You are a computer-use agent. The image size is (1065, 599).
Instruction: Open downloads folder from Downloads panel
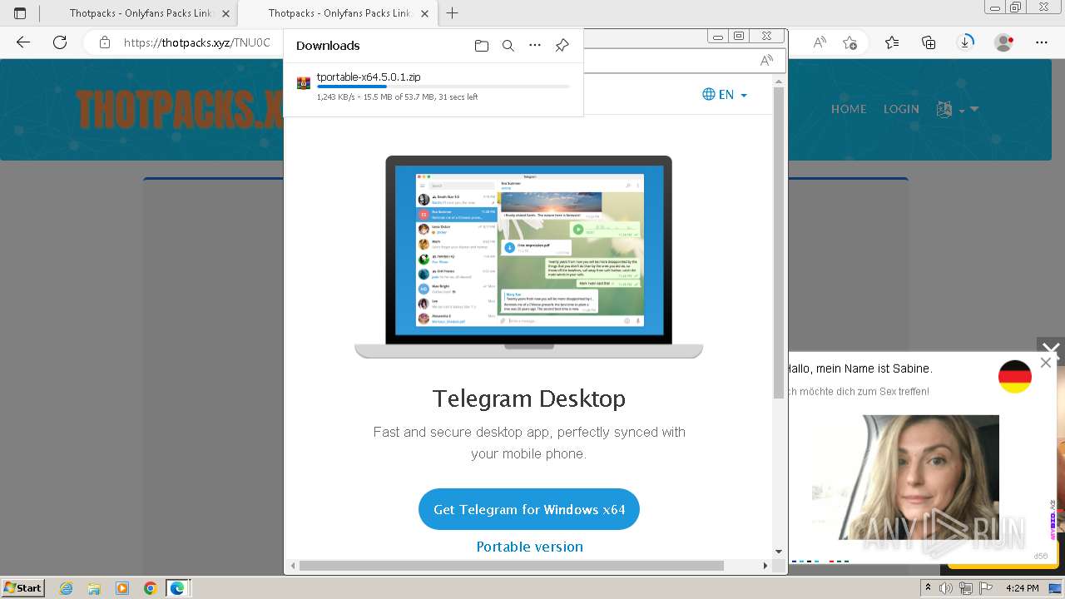click(482, 46)
